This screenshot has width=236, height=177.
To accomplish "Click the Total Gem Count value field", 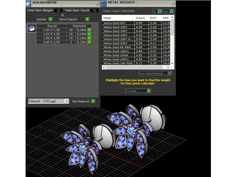I will [94, 10].
